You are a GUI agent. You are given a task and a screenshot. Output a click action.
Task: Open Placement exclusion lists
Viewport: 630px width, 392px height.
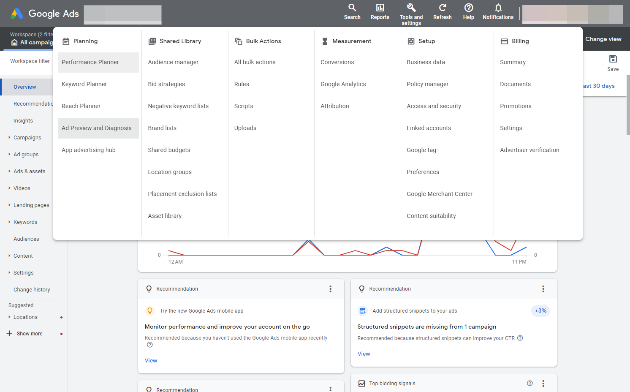182,194
